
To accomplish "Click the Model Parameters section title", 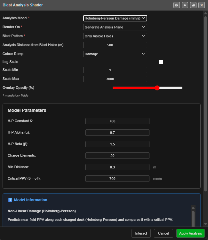I will click(x=27, y=110).
